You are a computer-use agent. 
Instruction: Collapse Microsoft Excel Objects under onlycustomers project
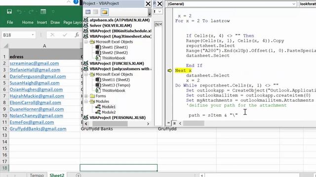86,74
